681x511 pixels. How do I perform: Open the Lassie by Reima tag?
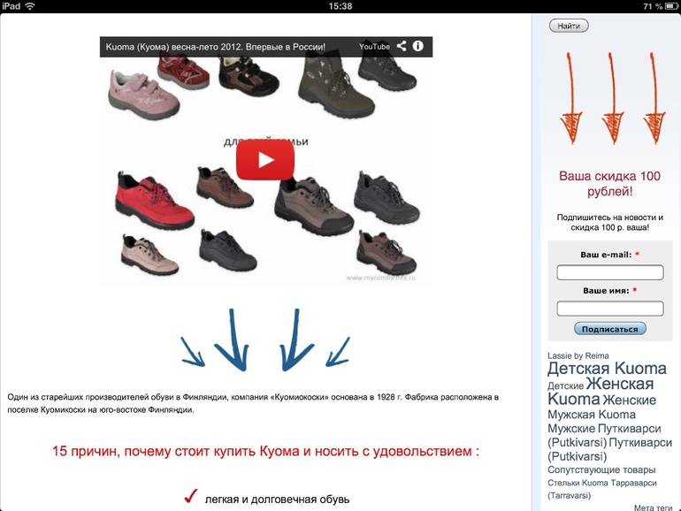click(x=578, y=355)
